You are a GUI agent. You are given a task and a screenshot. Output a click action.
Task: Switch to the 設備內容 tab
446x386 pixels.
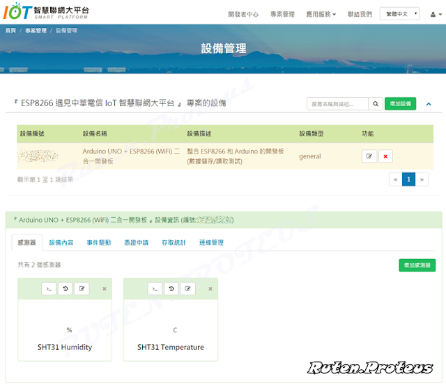[61, 242]
